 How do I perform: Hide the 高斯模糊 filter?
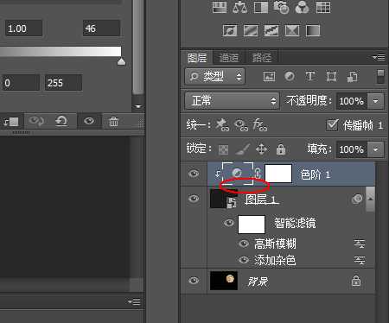click(244, 244)
